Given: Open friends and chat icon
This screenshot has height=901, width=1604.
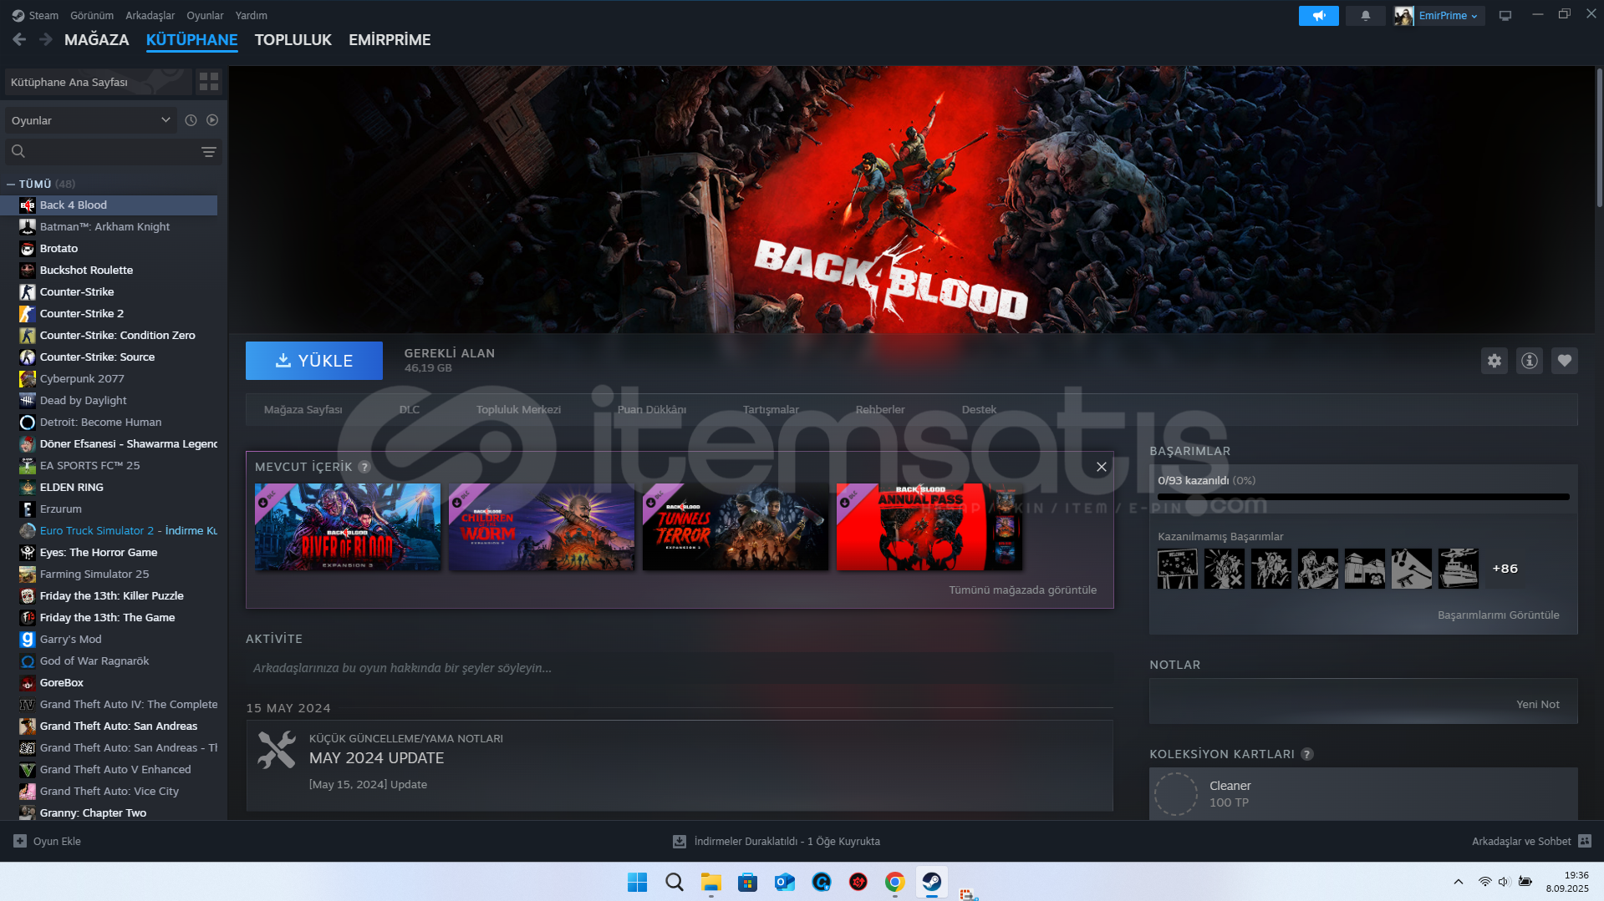Looking at the screenshot, I should 1585,841.
